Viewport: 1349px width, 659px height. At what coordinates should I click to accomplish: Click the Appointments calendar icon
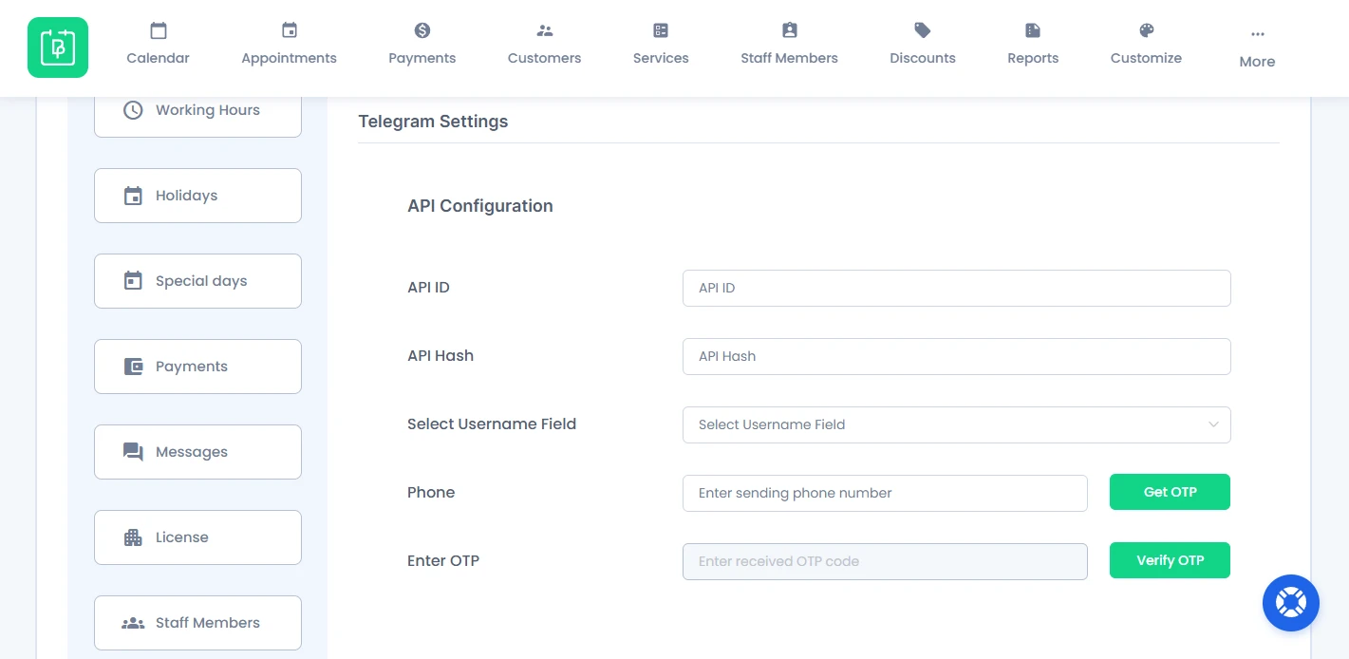pyautogui.click(x=290, y=30)
